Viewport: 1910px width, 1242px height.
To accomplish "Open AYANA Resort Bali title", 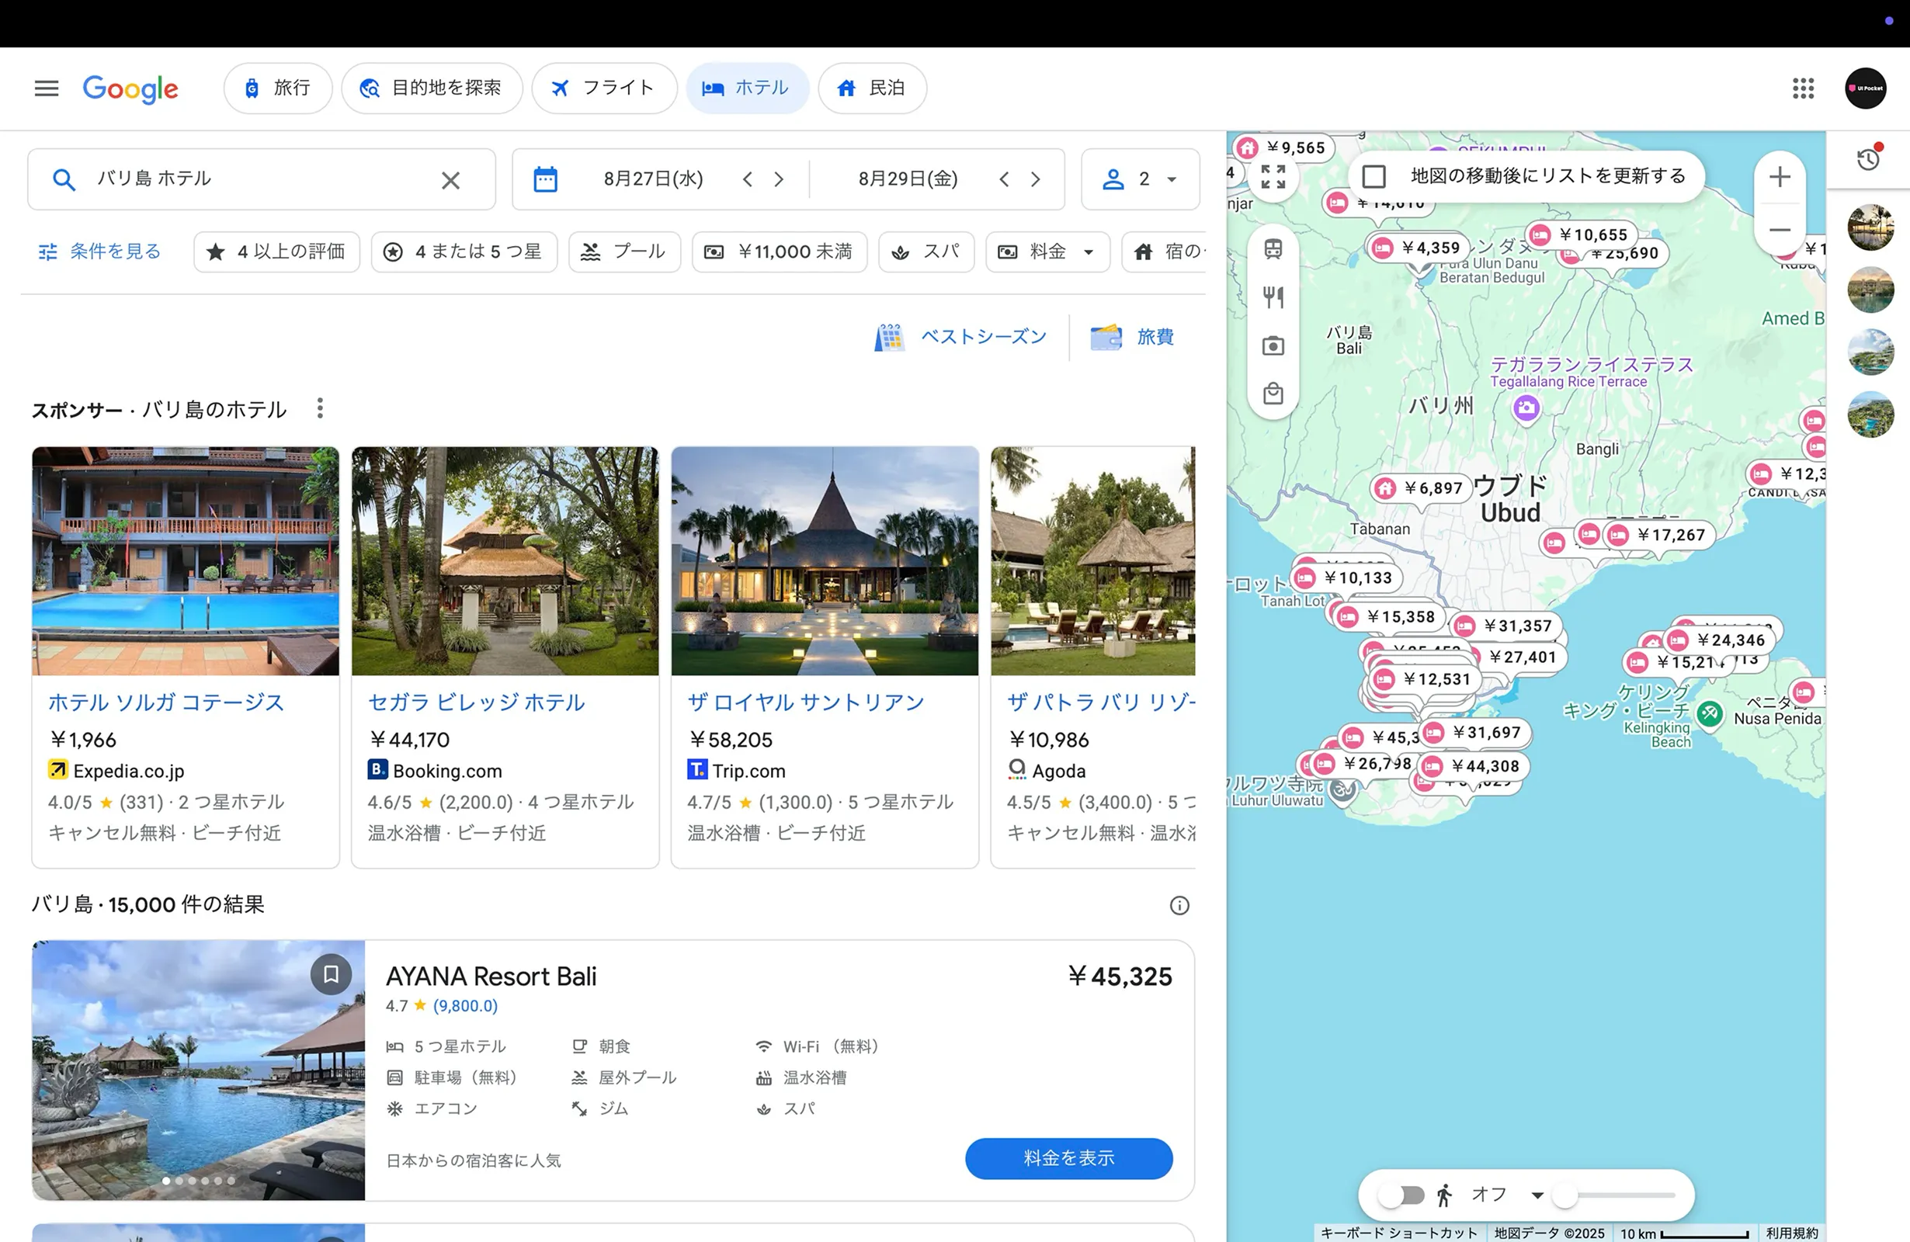I will [x=491, y=977].
